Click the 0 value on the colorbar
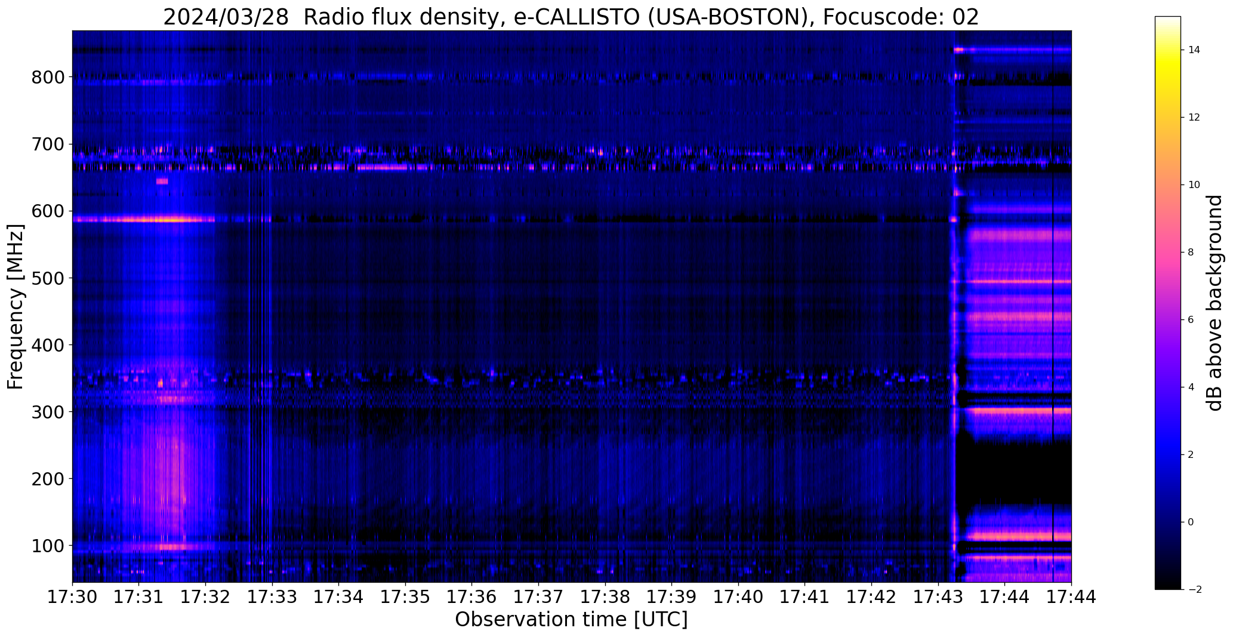The height and width of the screenshot is (637, 1233). (x=1191, y=522)
